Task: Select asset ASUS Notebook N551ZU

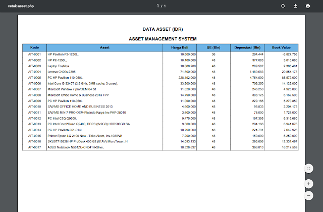Action: click(76, 147)
